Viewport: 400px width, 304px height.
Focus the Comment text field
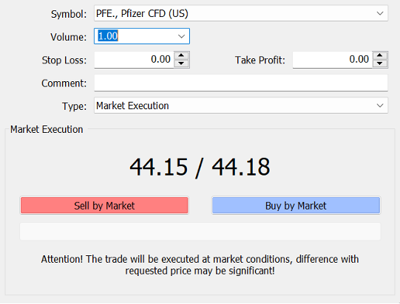[241, 83]
